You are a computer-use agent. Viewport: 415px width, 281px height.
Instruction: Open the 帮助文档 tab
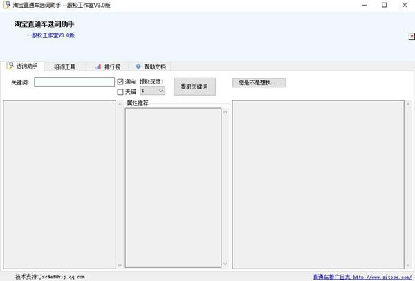coord(150,67)
